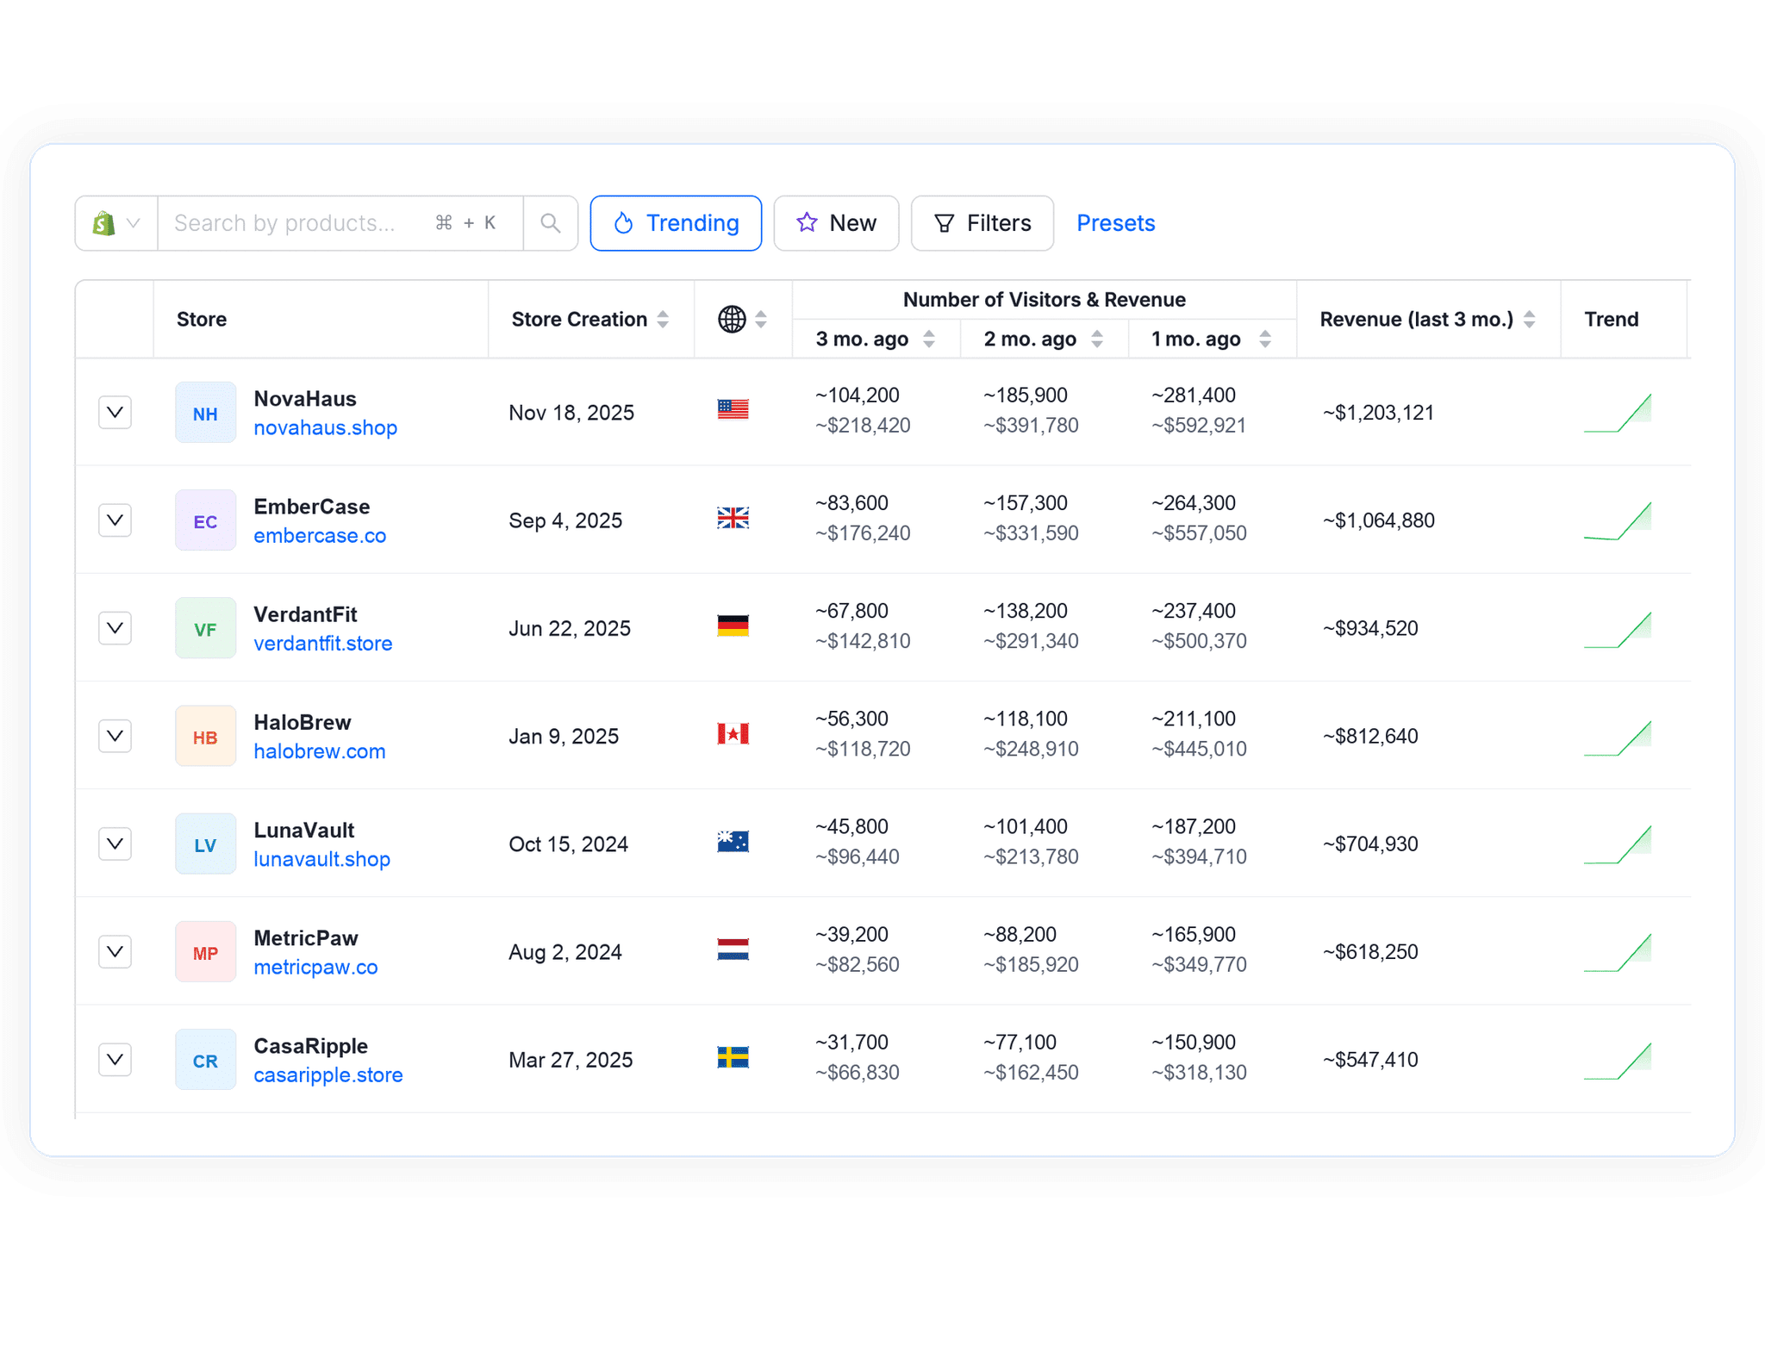Image resolution: width=1765 pixels, height=1351 pixels.
Task: Expand the LunaVault row
Action: click(115, 844)
